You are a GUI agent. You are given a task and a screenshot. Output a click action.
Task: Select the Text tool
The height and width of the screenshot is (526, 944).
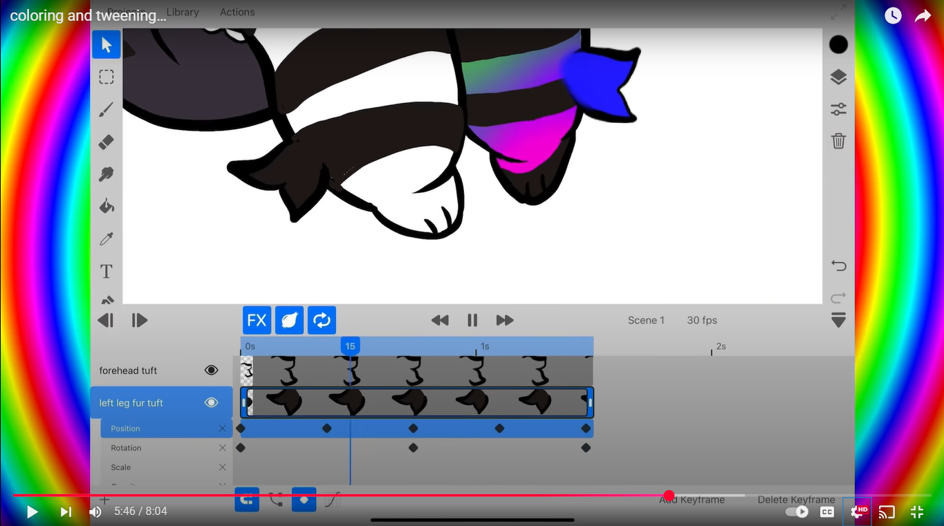(x=107, y=271)
